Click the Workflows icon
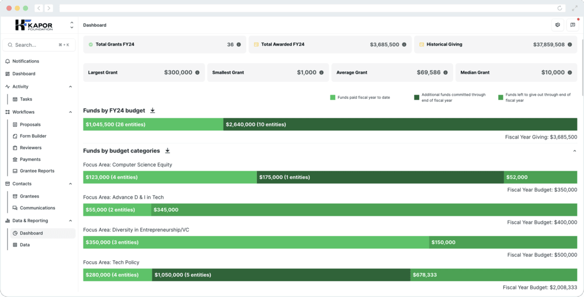This screenshot has height=297, width=584. [x=8, y=112]
